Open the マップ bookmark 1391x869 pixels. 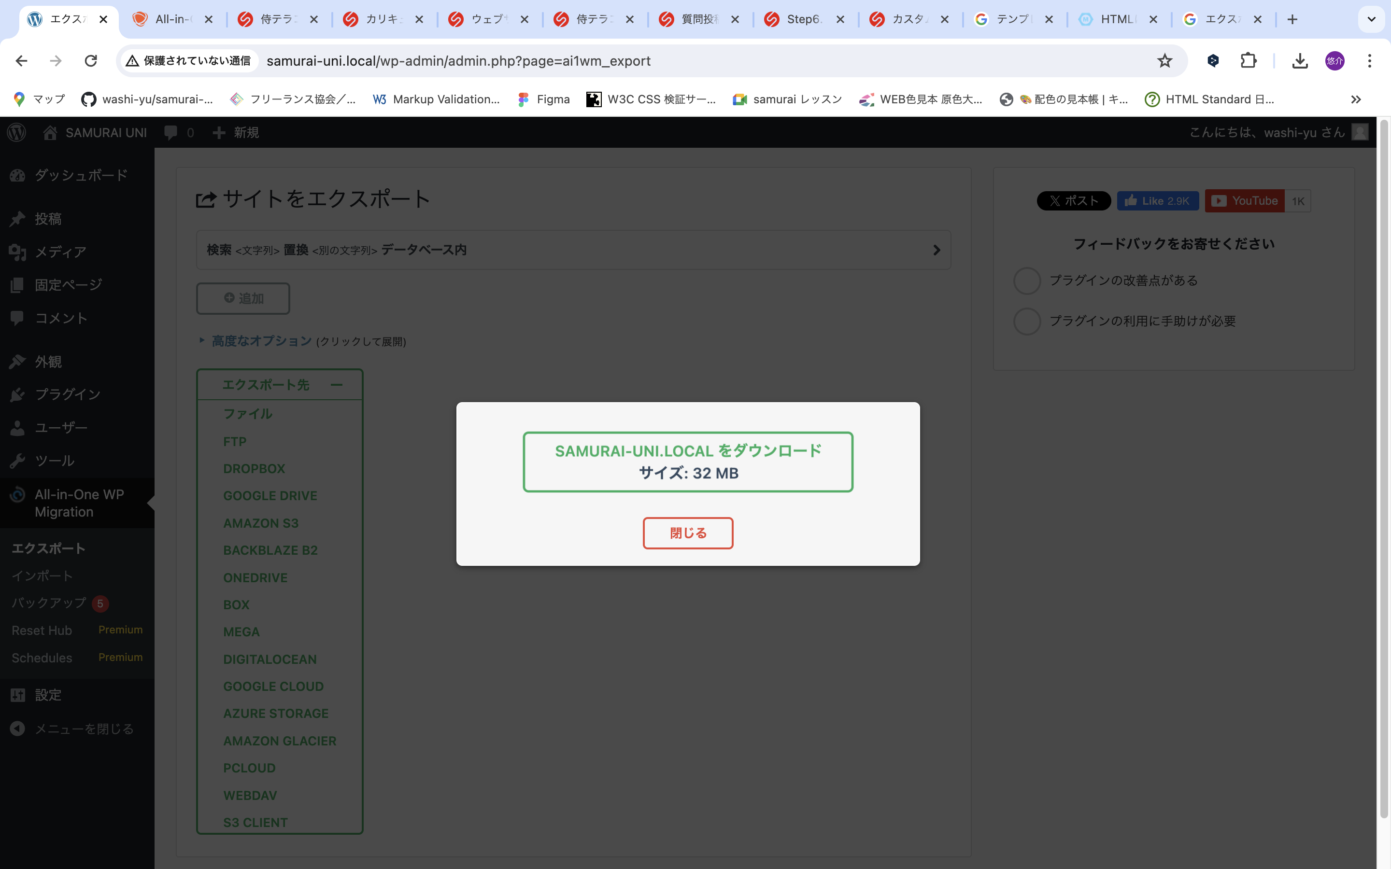pyautogui.click(x=39, y=99)
